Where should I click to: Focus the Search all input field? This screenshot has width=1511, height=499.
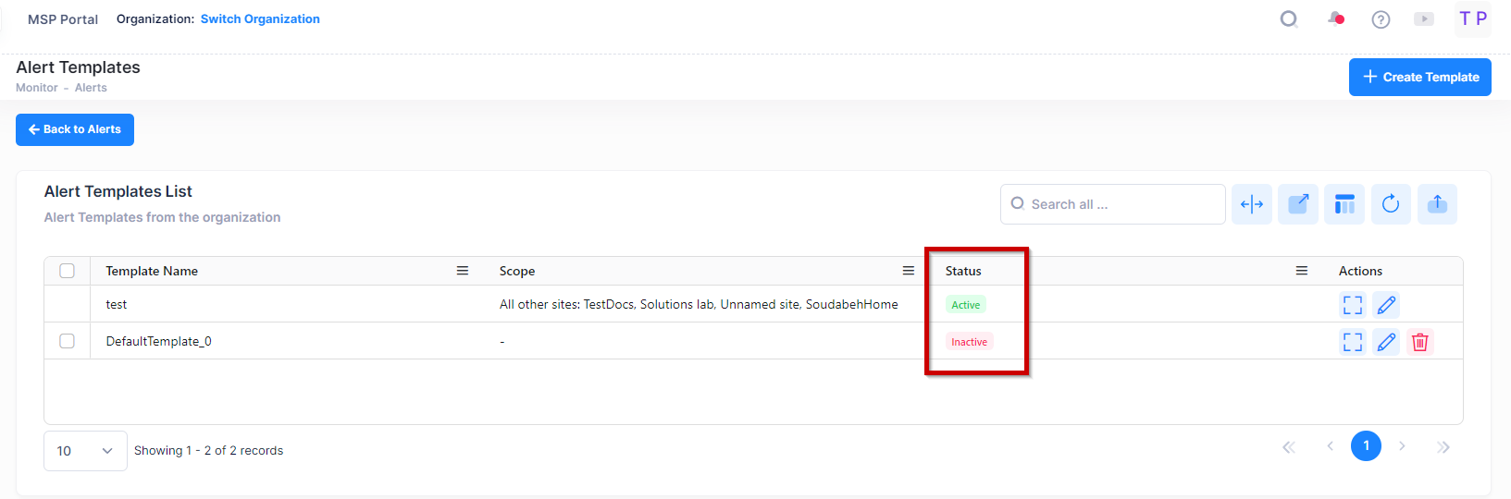[x=1120, y=204]
